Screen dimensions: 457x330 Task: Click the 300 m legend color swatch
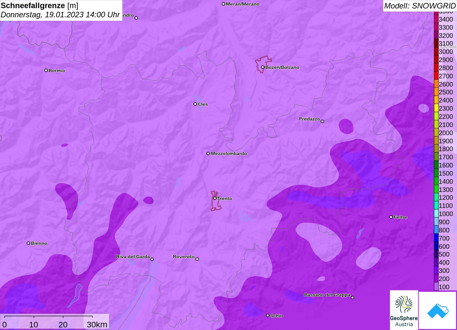[436, 270]
